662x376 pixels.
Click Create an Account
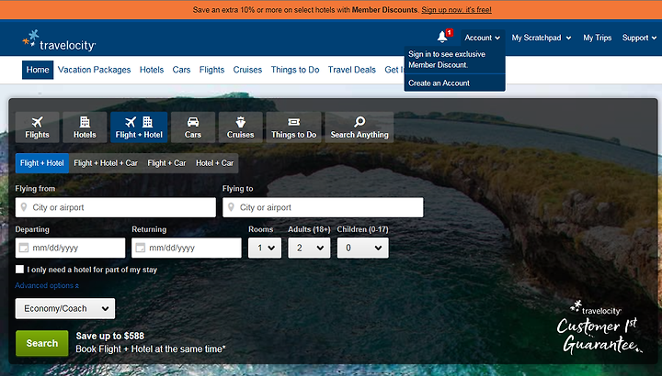pos(439,83)
